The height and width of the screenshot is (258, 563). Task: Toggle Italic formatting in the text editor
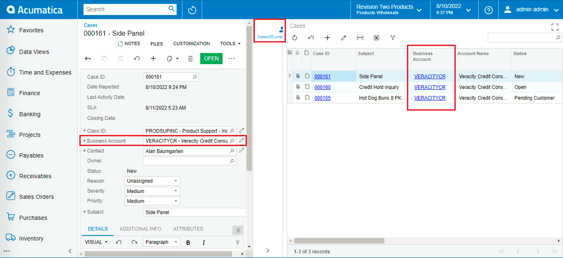[x=203, y=242]
